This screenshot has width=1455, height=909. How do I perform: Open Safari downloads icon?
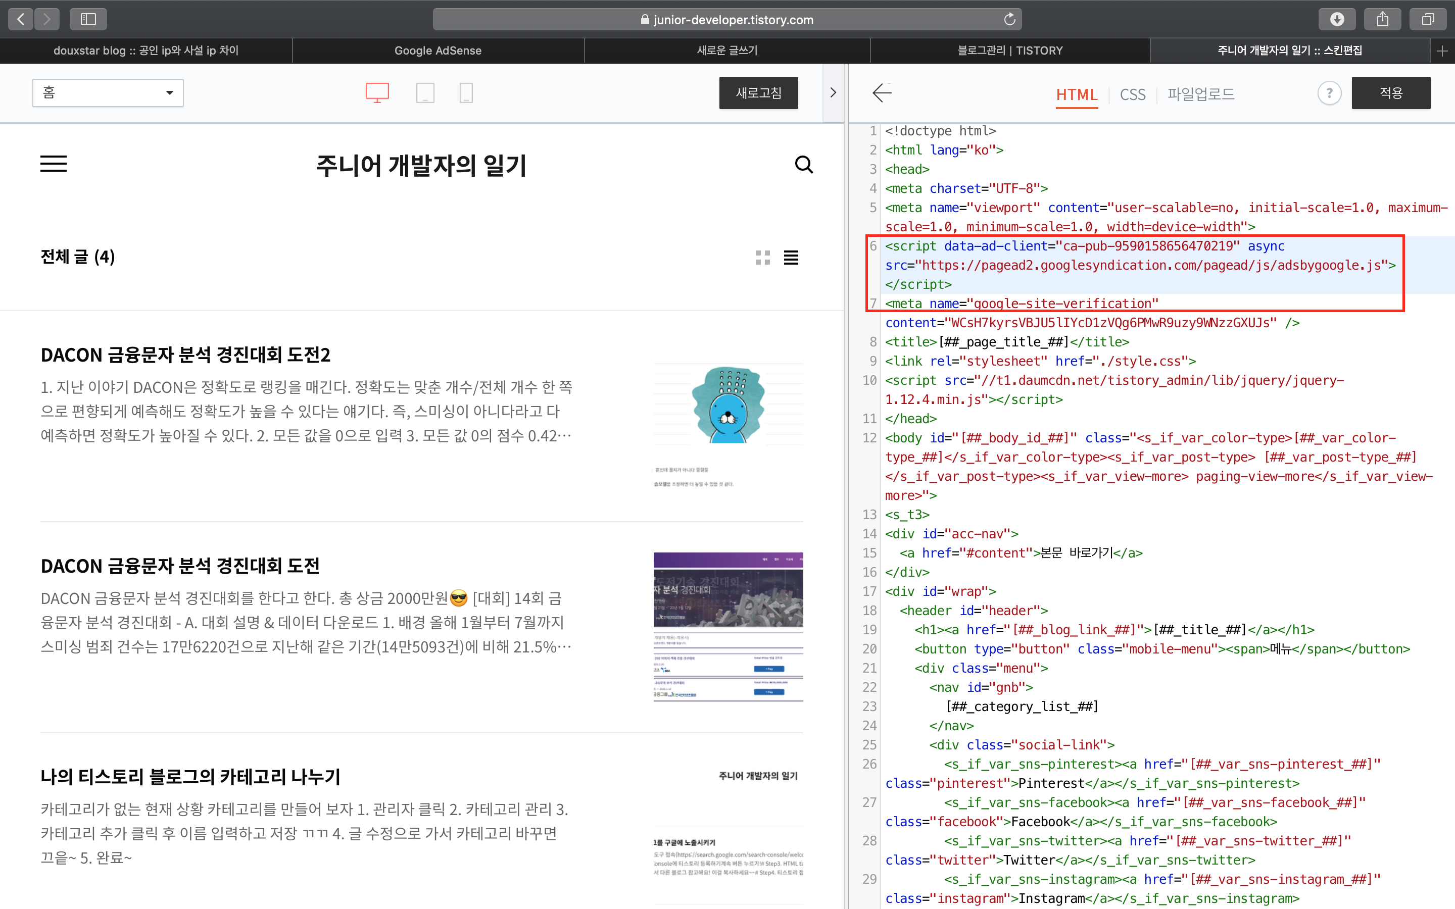tap(1337, 19)
